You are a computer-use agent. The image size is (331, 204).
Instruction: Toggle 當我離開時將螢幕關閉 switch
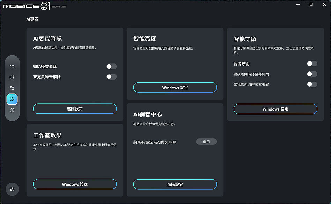tap(312, 74)
